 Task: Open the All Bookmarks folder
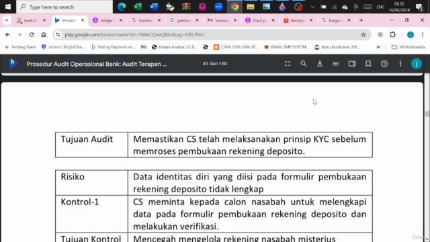pyautogui.click(x=408, y=47)
